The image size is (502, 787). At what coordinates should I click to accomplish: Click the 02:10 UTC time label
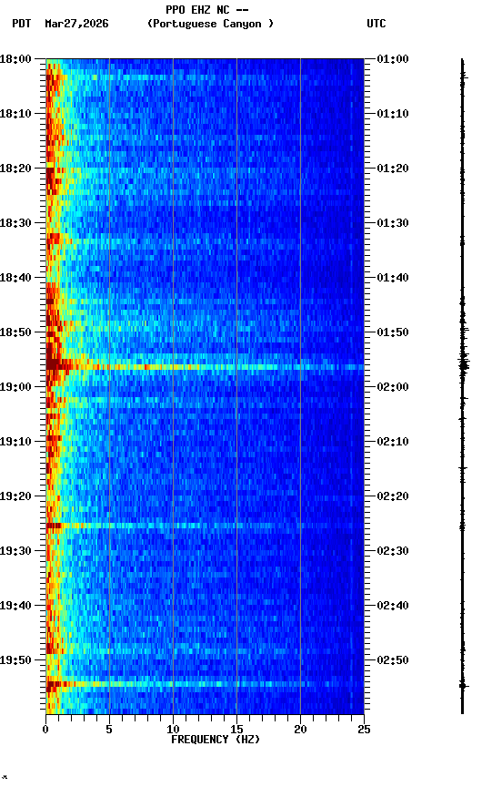[x=393, y=442]
